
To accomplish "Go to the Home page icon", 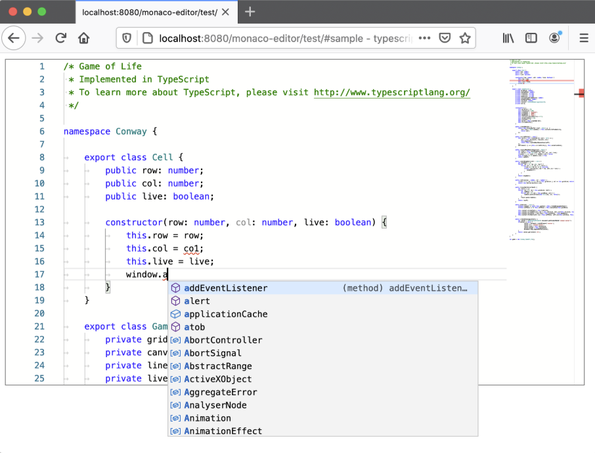I will pos(83,38).
